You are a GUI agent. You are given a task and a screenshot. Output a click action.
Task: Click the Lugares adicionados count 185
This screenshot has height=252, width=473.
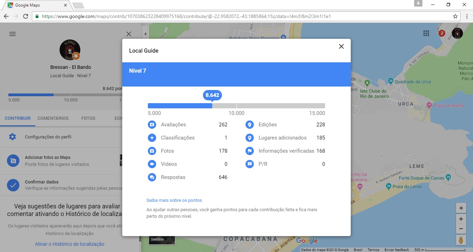click(x=321, y=138)
